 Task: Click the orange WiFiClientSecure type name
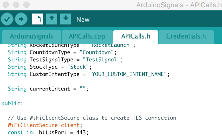click(x=33, y=125)
